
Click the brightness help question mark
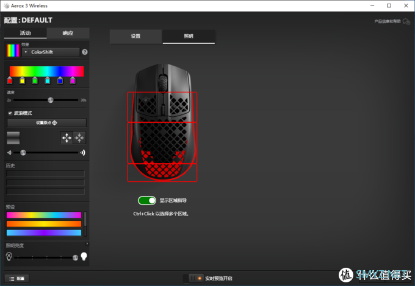coord(87,244)
